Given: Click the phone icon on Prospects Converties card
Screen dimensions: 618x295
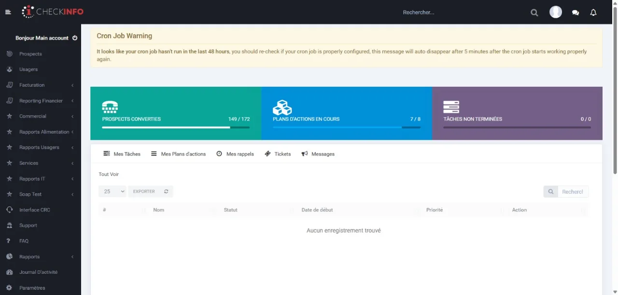Looking at the screenshot, I should click(x=110, y=106).
